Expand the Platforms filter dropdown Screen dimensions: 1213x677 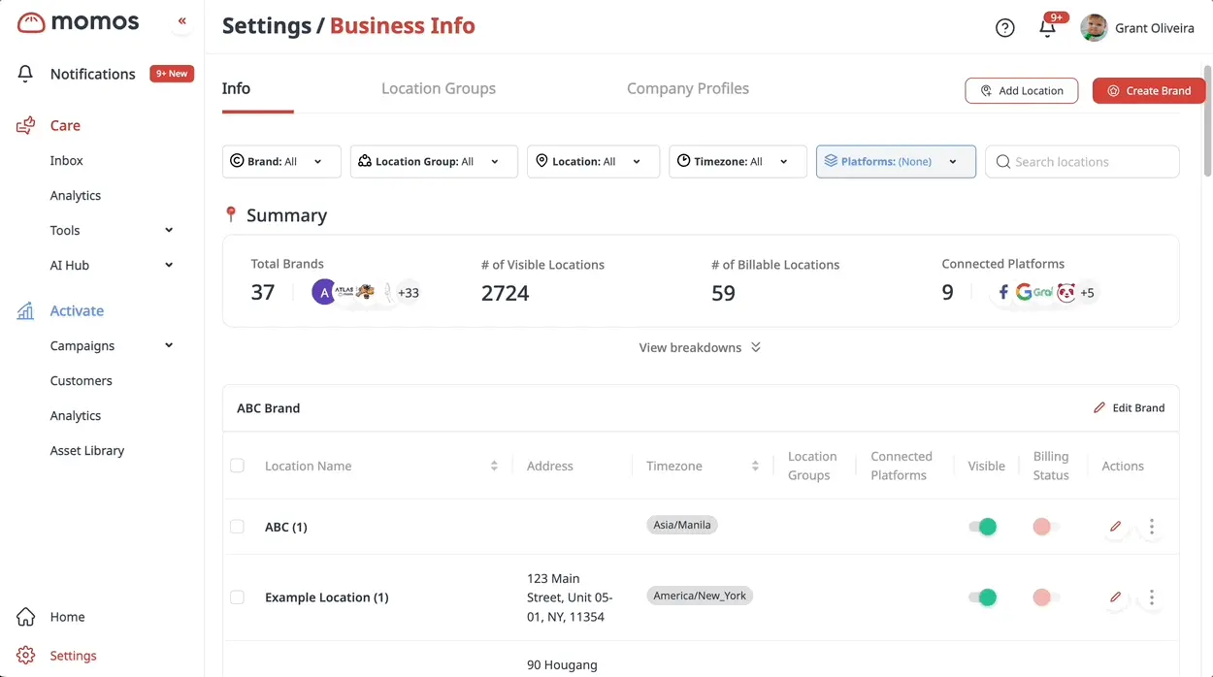(x=896, y=162)
